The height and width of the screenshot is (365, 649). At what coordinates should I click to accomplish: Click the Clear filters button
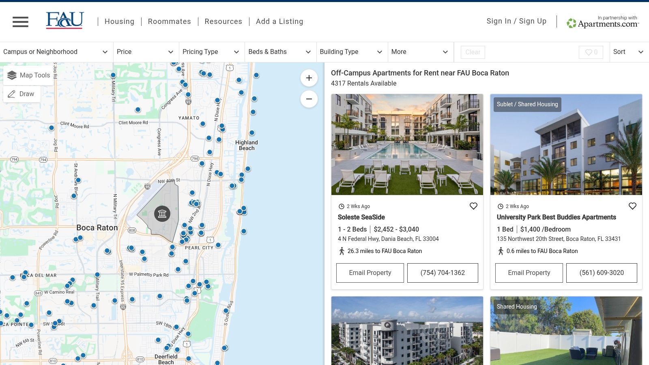tap(473, 52)
